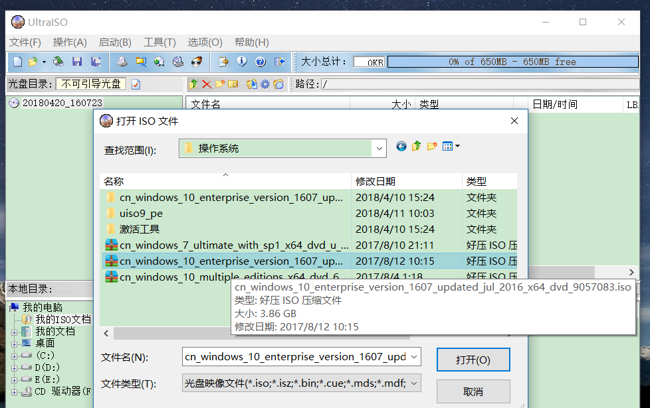Sort by the 修改日期 column header
The height and width of the screenshot is (408, 650).
[x=406, y=181]
